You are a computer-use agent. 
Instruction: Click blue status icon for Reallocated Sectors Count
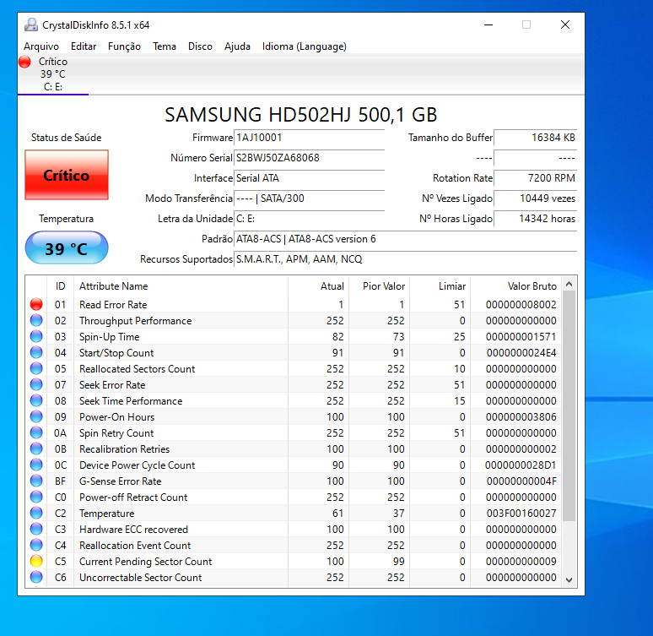tap(36, 368)
